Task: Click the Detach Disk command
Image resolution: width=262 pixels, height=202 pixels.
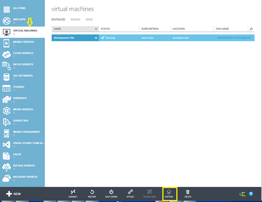Action: [x=149, y=194]
